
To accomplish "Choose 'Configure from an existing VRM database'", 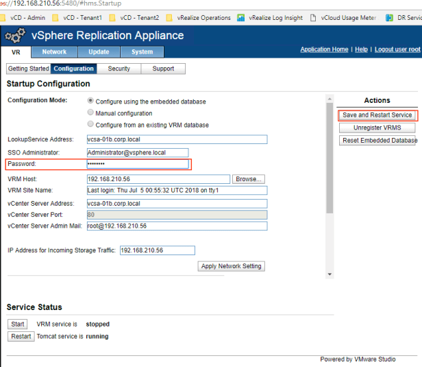I will coord(90,125).
